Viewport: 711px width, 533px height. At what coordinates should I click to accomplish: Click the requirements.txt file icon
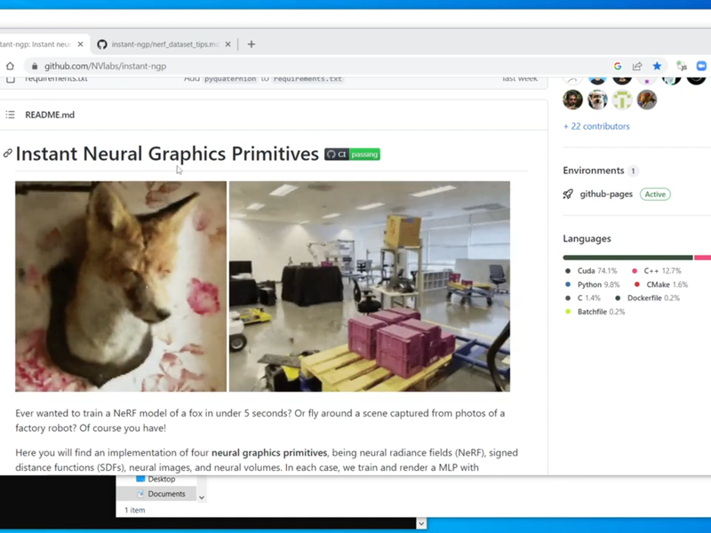tap(11, 79)
